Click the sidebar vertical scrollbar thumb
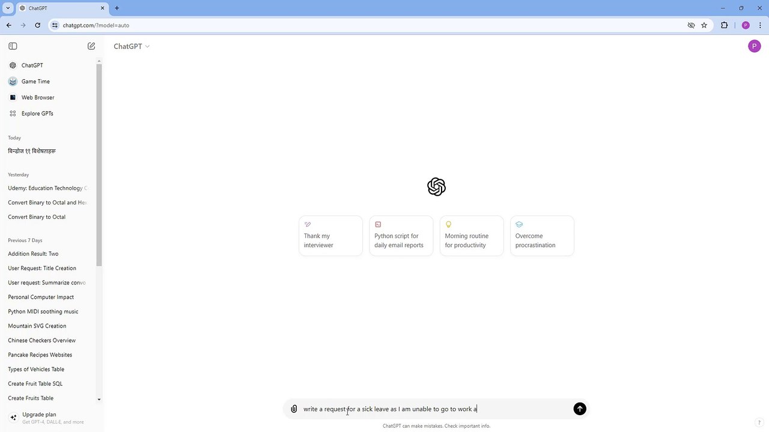 99,164
